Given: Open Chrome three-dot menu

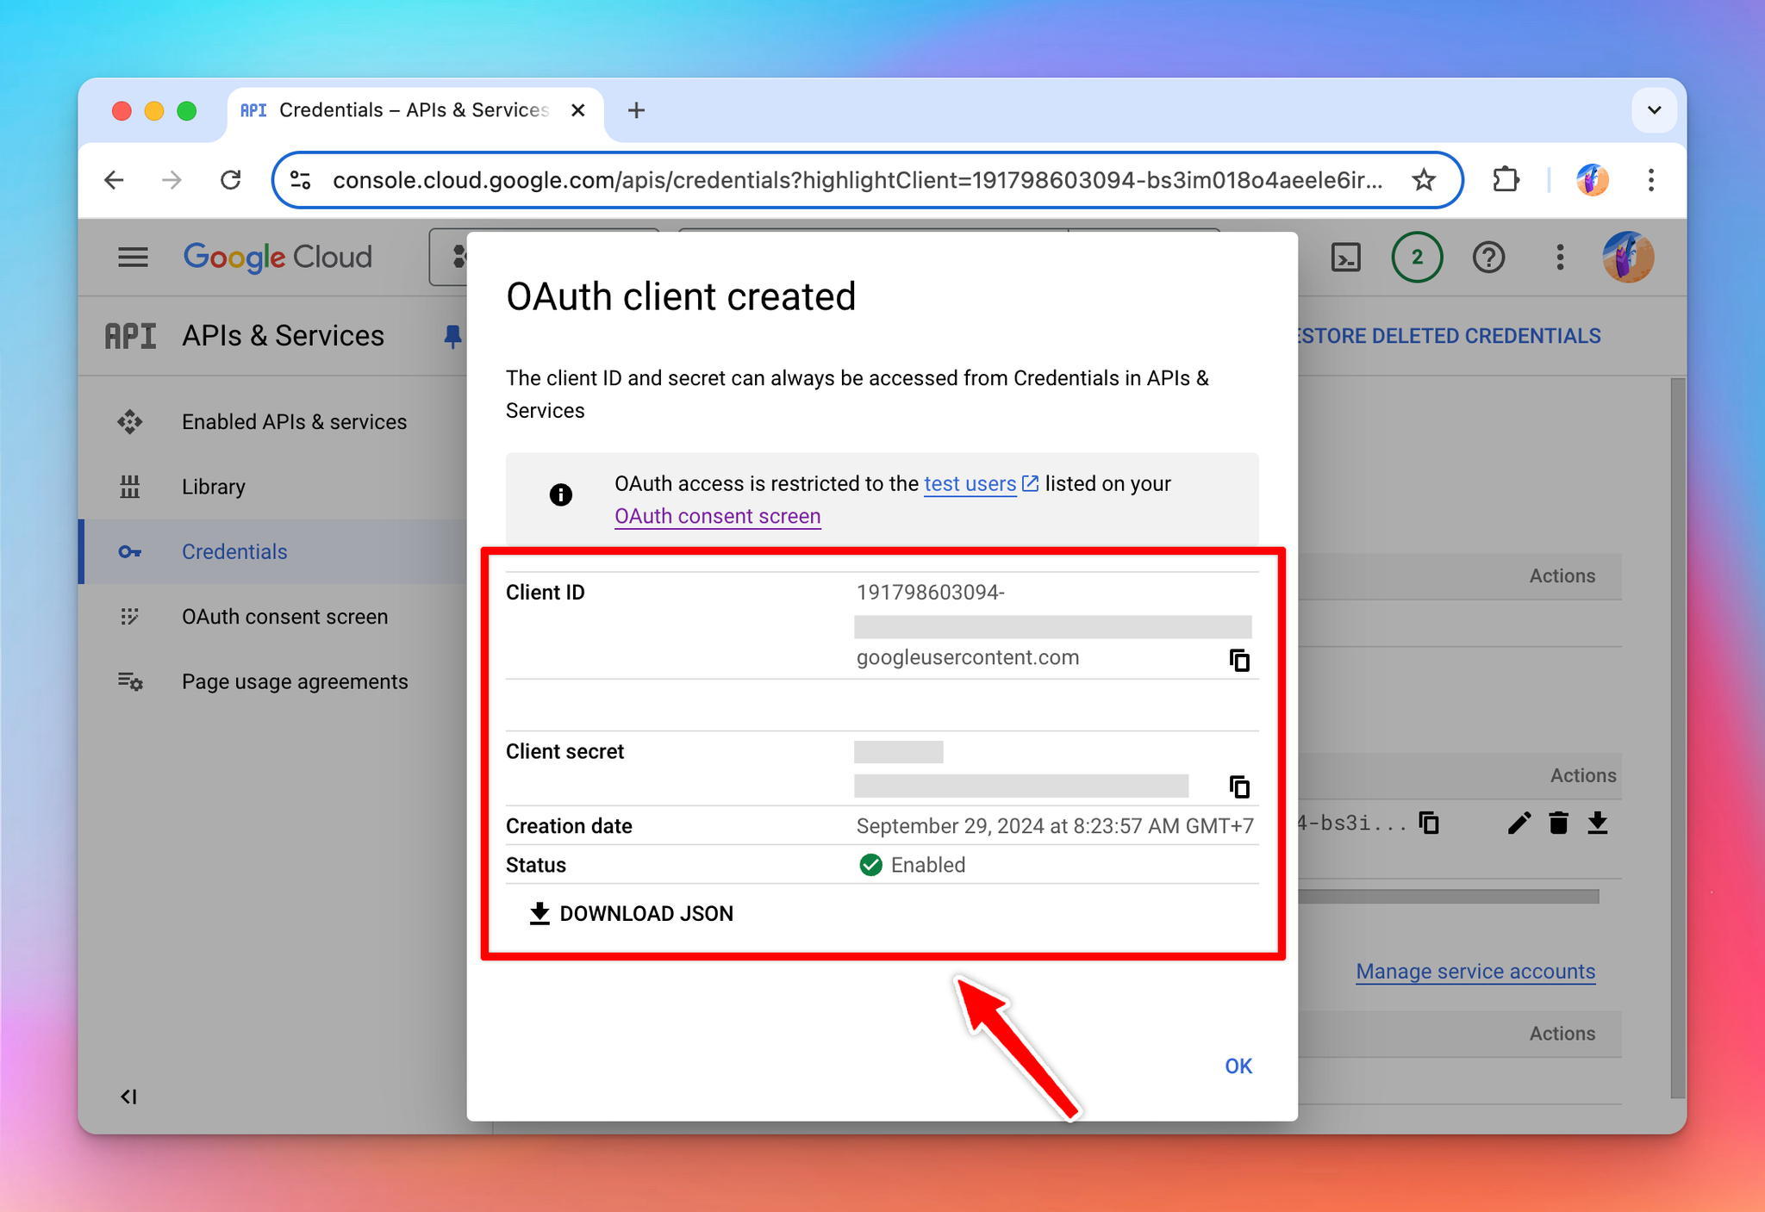Looking at the screenshot, I should tap(1650, 180).
